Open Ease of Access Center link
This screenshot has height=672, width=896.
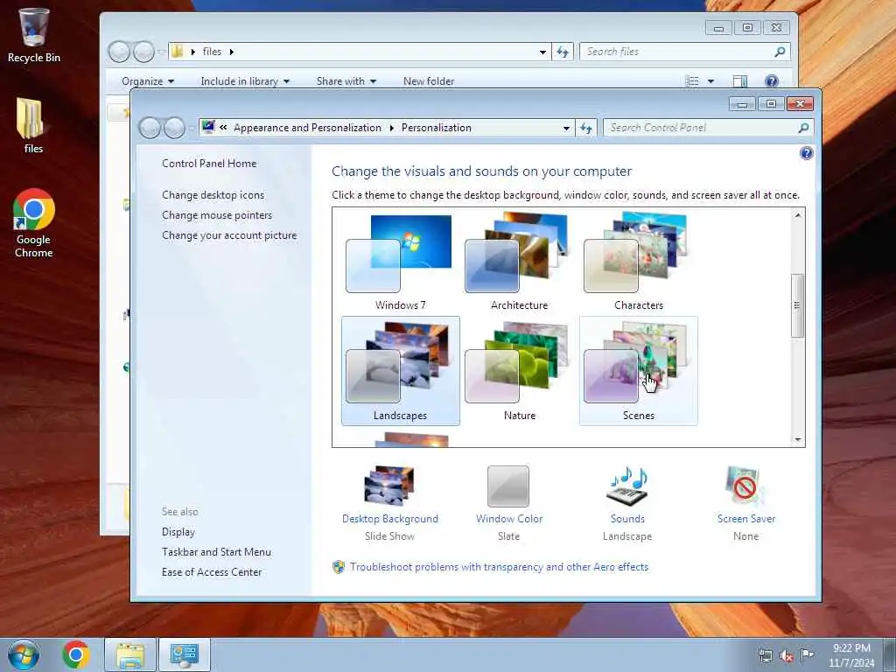(x=212, y=572)
